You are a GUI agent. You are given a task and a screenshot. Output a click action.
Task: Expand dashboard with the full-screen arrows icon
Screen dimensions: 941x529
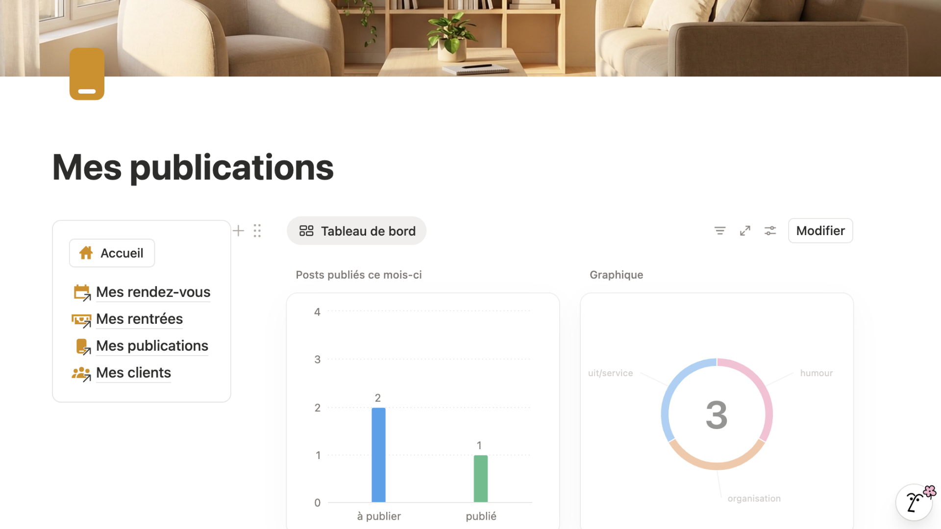pos(745,231)
